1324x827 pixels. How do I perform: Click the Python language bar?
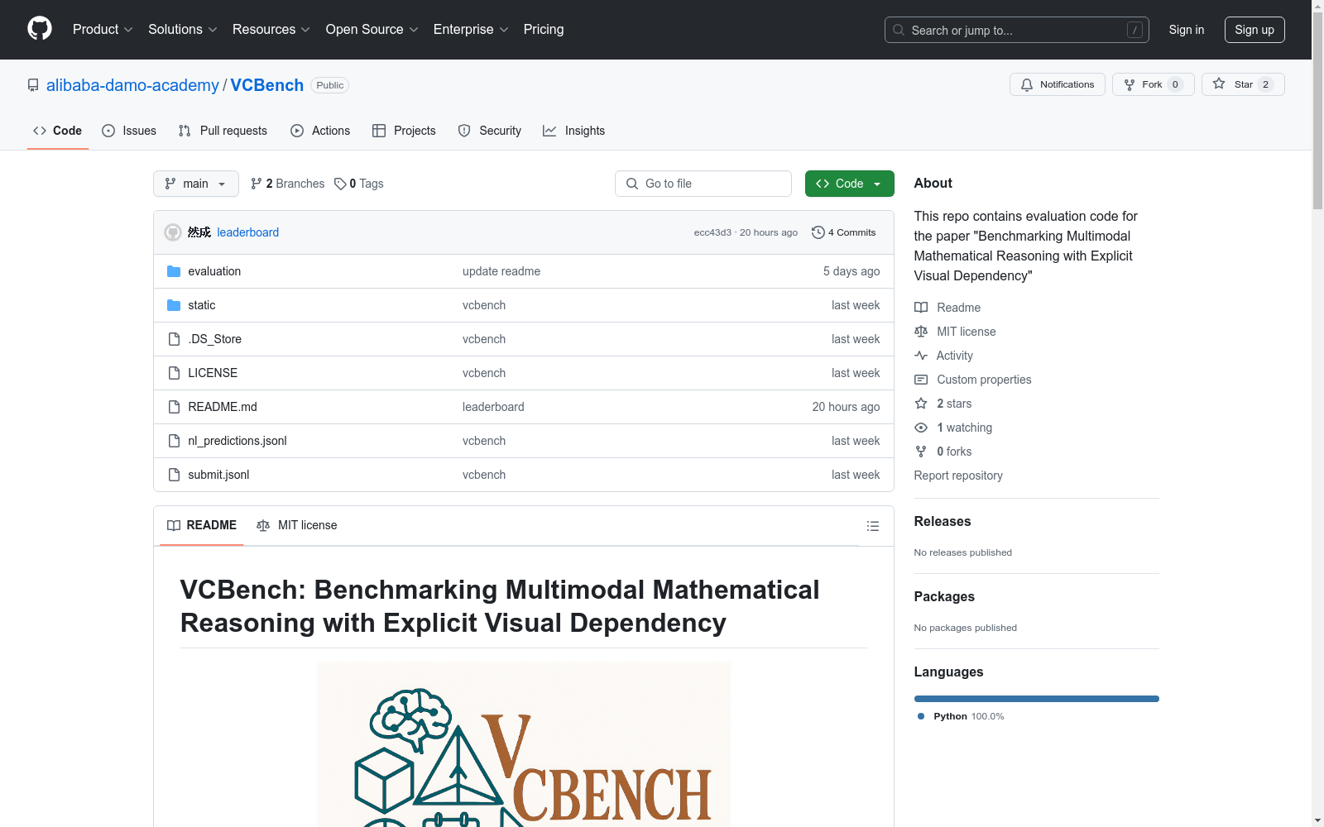[x=1037, y=699]
